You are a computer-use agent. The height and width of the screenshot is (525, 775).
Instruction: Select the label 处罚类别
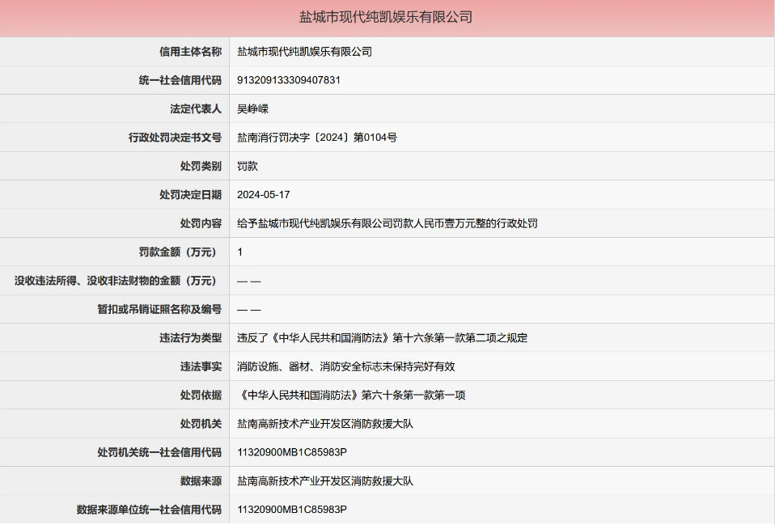(x=201, y=166)
